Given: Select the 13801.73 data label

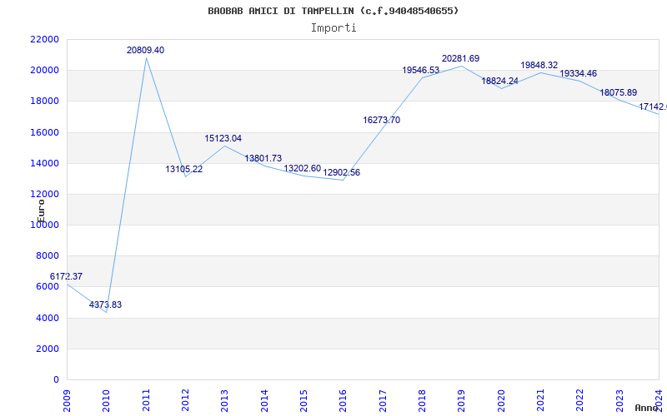Looking at the screenshot, I should pos(263,159).
